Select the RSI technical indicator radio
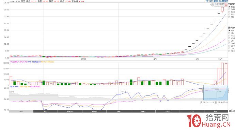Viewport: 235px width, 131px height. tap(229, 30)
